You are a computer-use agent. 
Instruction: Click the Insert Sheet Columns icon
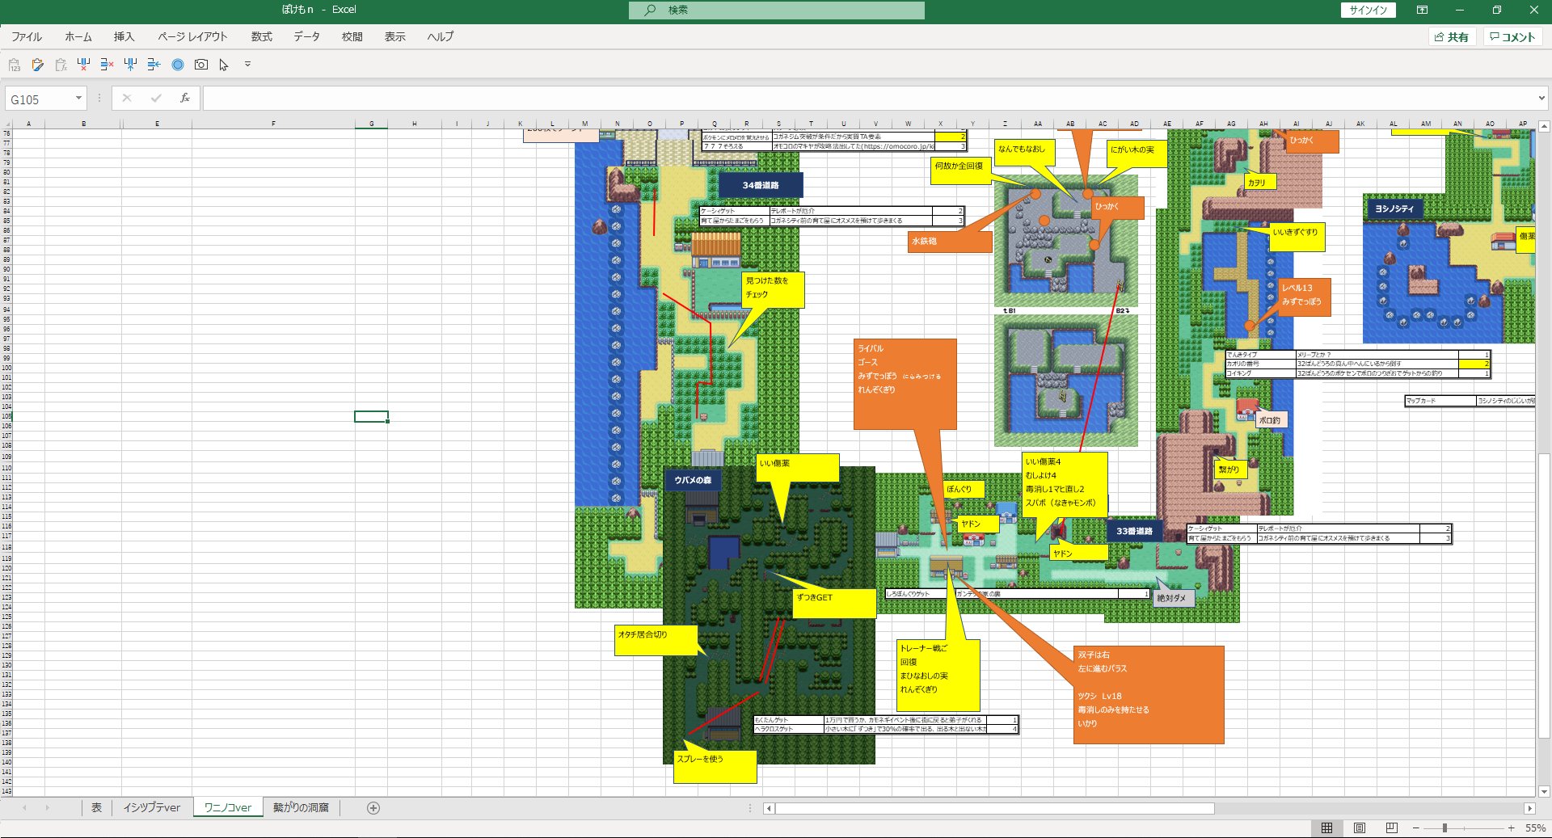130,65
